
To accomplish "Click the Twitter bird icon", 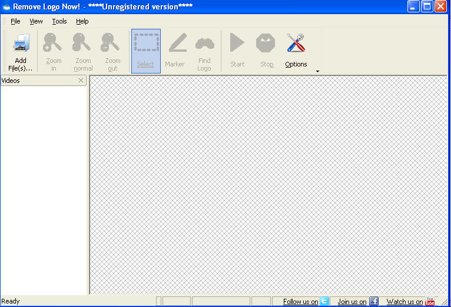I will pos(324,301).
